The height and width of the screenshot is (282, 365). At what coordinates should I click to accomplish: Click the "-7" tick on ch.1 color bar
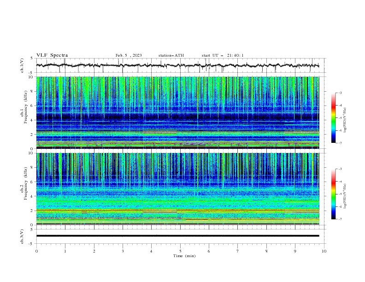tap(340, 143)
